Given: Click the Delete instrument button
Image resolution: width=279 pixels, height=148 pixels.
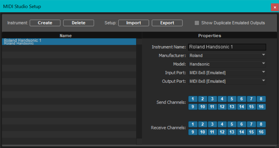Looking at the screenshot, I should coord(79,23).
